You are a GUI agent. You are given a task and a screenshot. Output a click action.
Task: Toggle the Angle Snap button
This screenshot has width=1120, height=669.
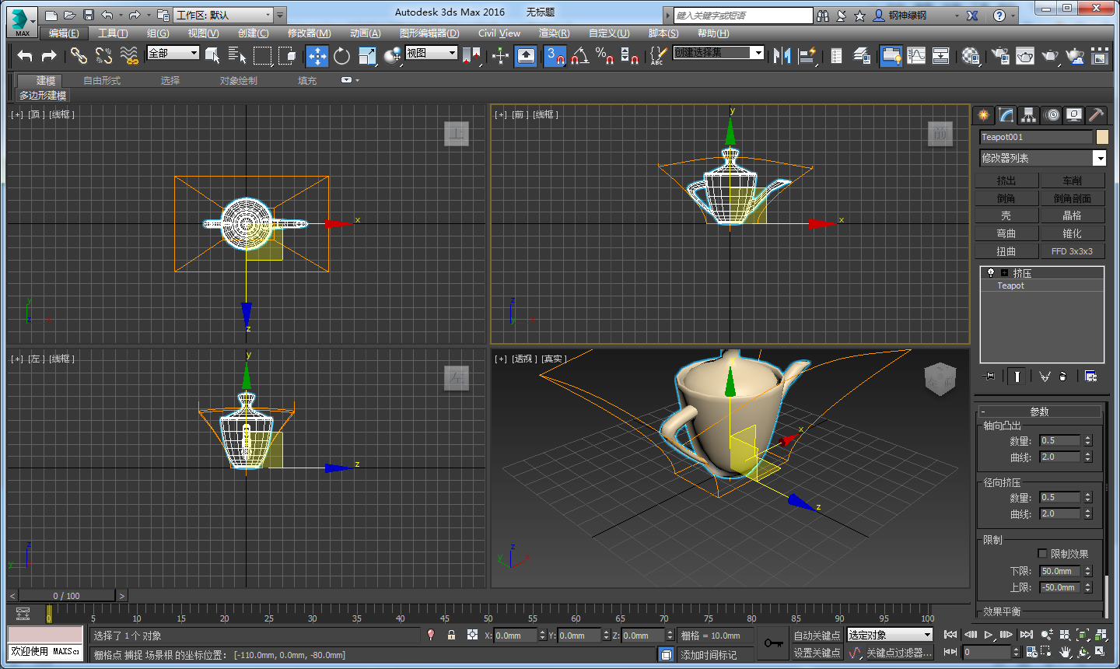[x=580, y=55]
